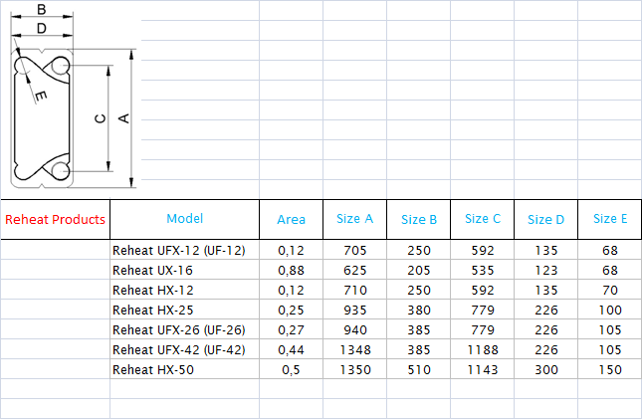Click the 'Reheat UFX-12 (UF-12)' model cell

coord(185,250)
